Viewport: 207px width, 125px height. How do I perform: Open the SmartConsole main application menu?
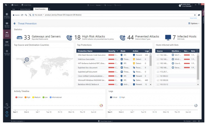coord(7,5)
